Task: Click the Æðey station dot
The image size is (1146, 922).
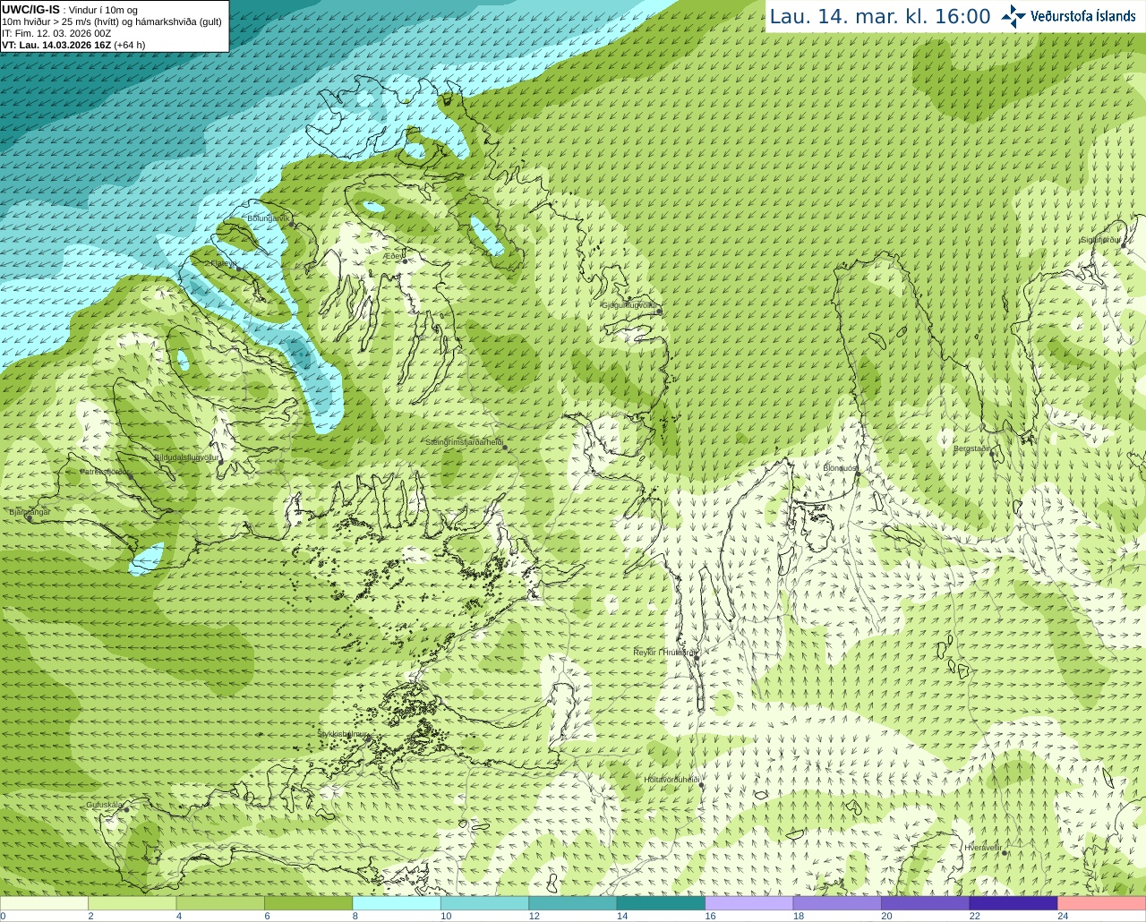Action: [403, 262]
